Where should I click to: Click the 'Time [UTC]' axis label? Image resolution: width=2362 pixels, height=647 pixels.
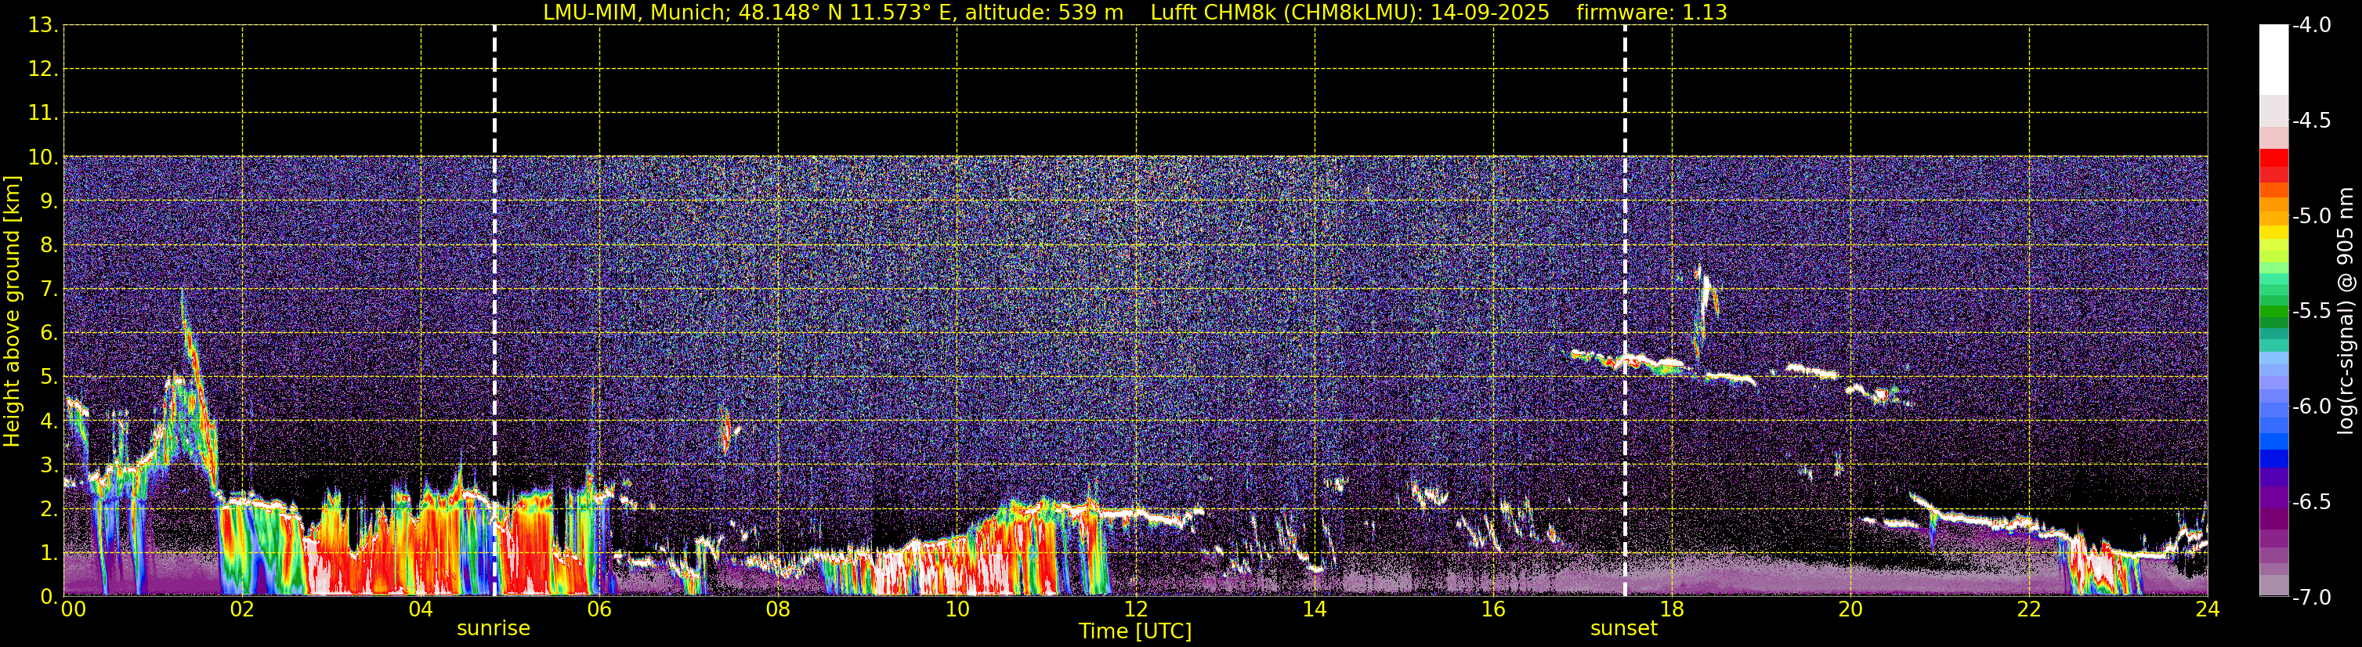coord(1135,631)
